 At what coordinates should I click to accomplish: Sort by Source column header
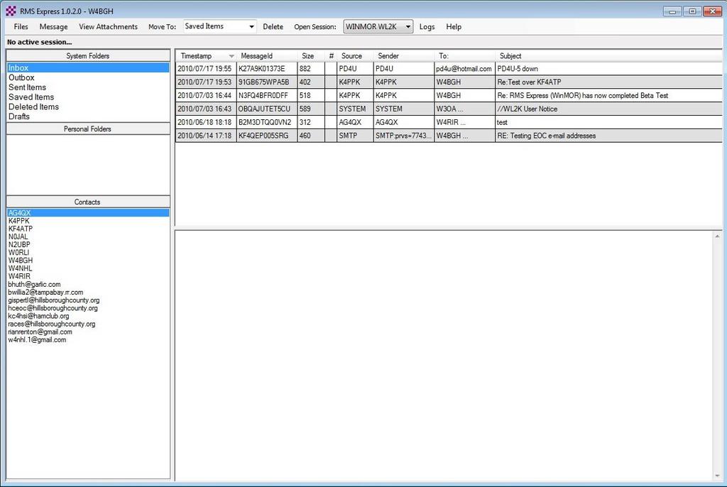(x=355, y=55)
